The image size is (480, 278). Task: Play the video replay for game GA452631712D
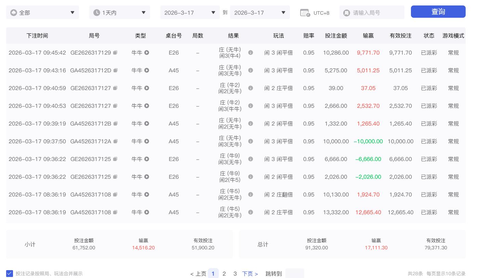[x=146, y=70]
